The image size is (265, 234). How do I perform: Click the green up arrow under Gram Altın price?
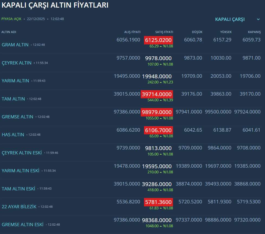(x=161, y=46)
